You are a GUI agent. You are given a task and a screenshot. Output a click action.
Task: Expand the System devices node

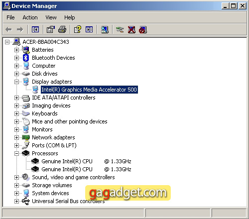tap(16, 193)
